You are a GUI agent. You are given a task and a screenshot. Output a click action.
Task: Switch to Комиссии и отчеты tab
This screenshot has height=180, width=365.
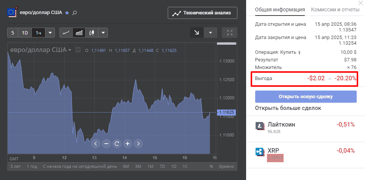[x=335, y=10]
